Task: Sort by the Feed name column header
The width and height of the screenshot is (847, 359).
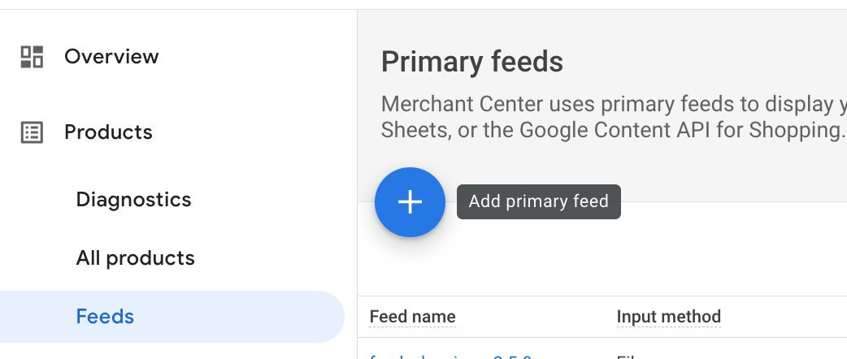Action: pos(412,317)
